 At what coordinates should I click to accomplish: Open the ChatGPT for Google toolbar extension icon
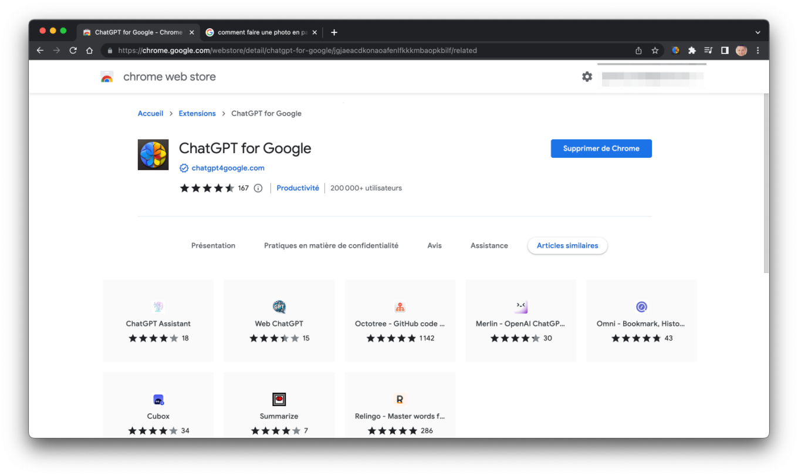[675, 50]
